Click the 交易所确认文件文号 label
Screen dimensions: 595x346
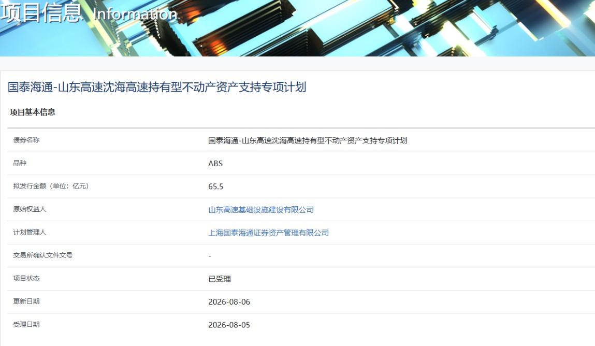tap(43, 255)
